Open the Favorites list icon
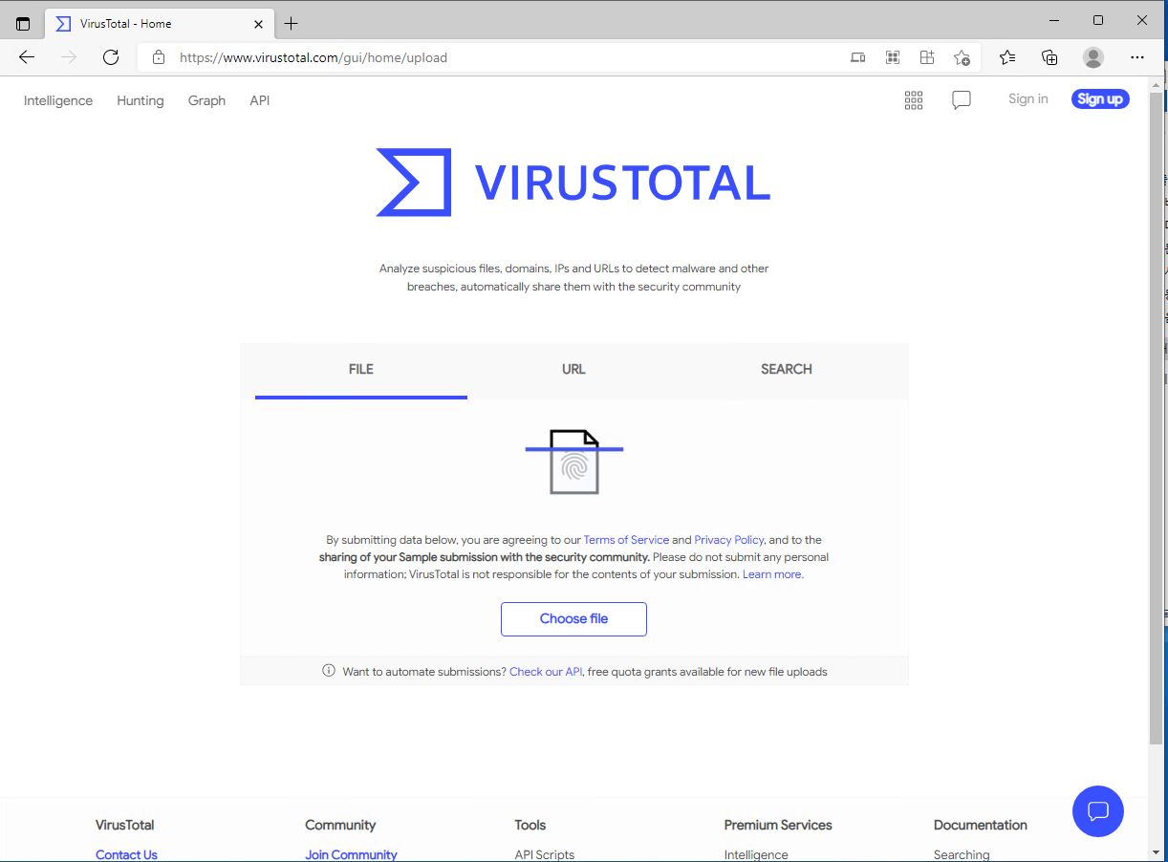The height and width of the screenshot is (862, 1168). [1007, 57]
